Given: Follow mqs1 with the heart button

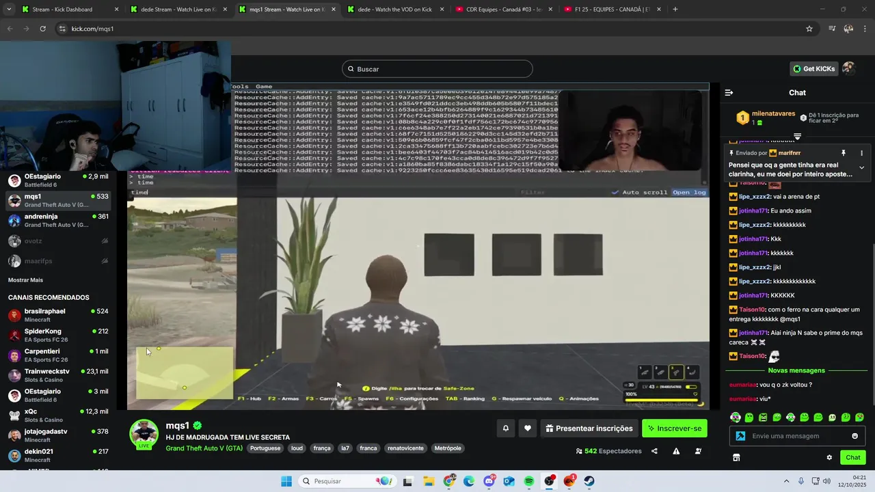Looking at the screenshot, I should tap(527, 428).
